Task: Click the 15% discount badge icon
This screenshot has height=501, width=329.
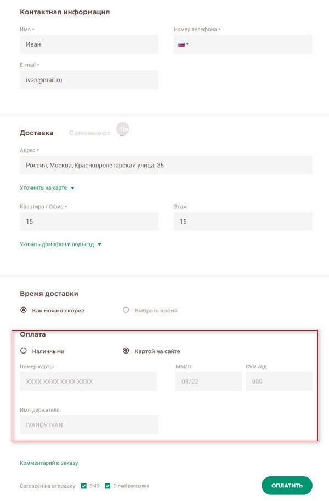Action: click(x=123, y=129)
